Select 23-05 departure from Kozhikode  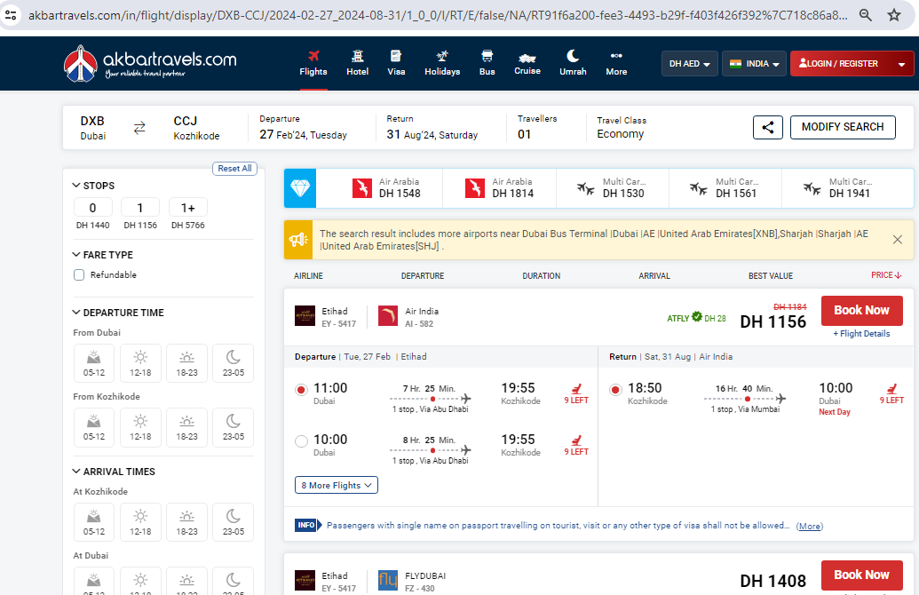tap(234, 427)
